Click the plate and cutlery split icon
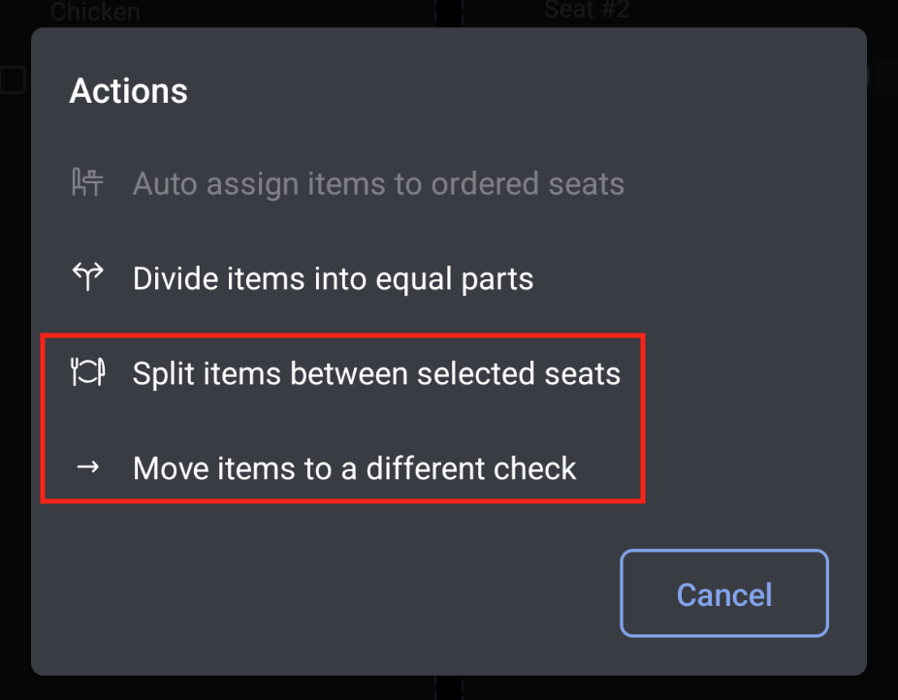This screenshot has height=700, width=898. tap(87, 373)
